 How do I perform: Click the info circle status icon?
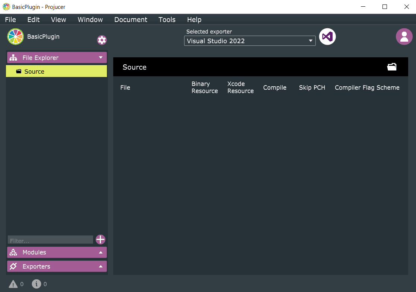tap(36, 284)
